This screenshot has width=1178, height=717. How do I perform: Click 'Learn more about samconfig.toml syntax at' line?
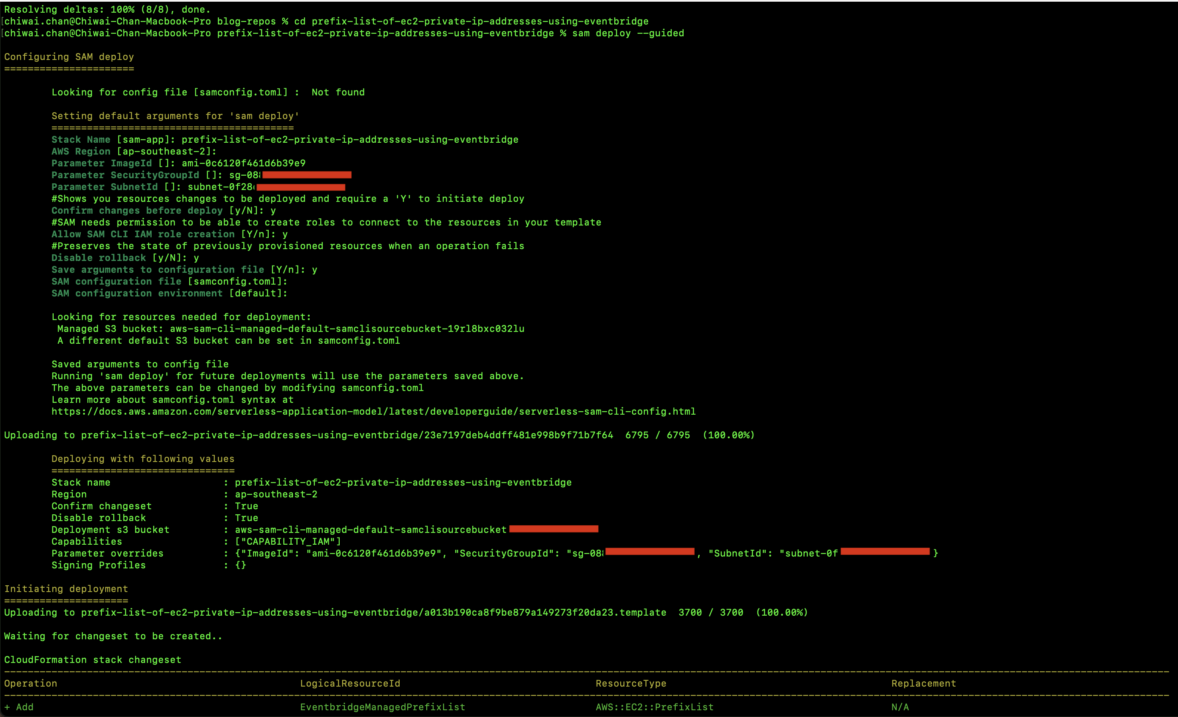pos(172,400)
